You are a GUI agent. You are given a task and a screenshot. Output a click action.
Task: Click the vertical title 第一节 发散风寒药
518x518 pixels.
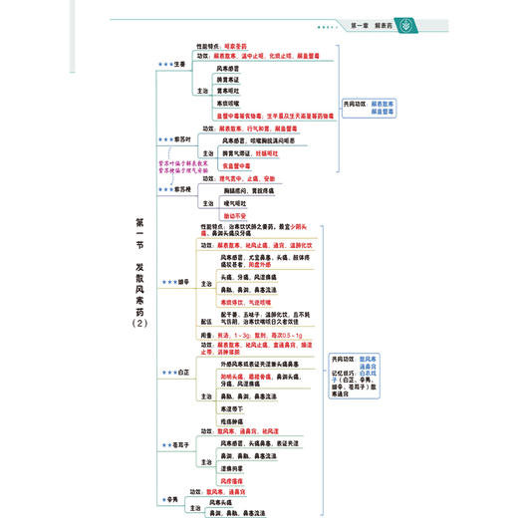(139, 273)
